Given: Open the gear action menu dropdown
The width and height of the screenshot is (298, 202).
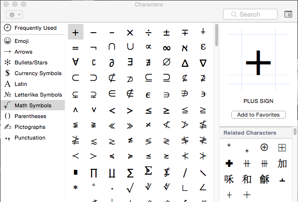Looking at the screenshot, I should [x=15, y=15].
